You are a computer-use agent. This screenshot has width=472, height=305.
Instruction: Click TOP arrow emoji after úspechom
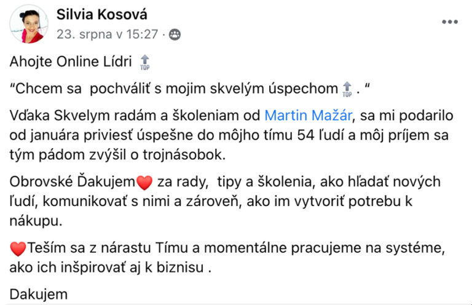(x=347, y=89)
